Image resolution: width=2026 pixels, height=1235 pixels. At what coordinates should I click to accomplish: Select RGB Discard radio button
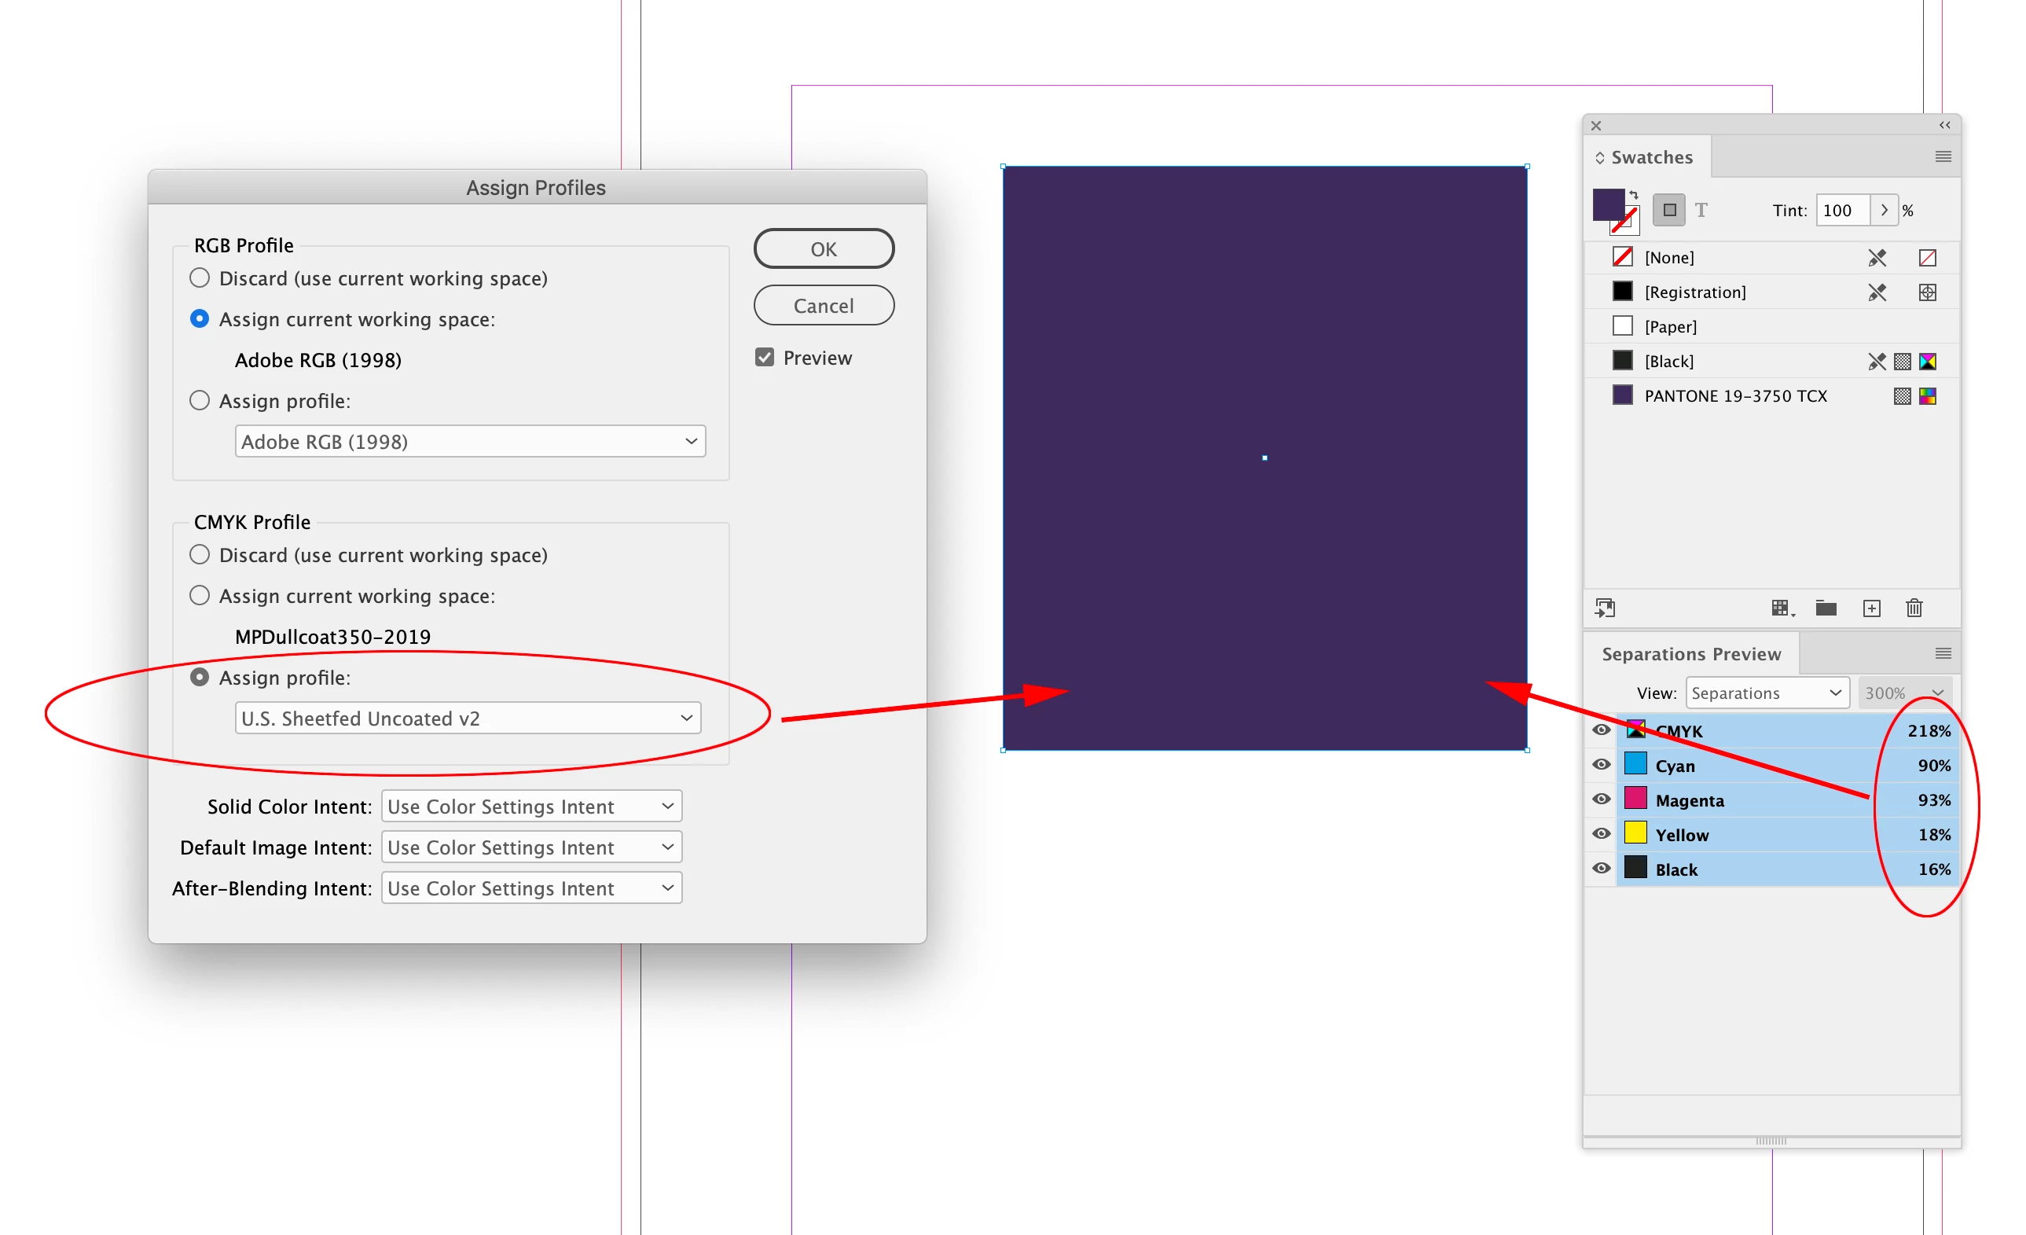200,278
